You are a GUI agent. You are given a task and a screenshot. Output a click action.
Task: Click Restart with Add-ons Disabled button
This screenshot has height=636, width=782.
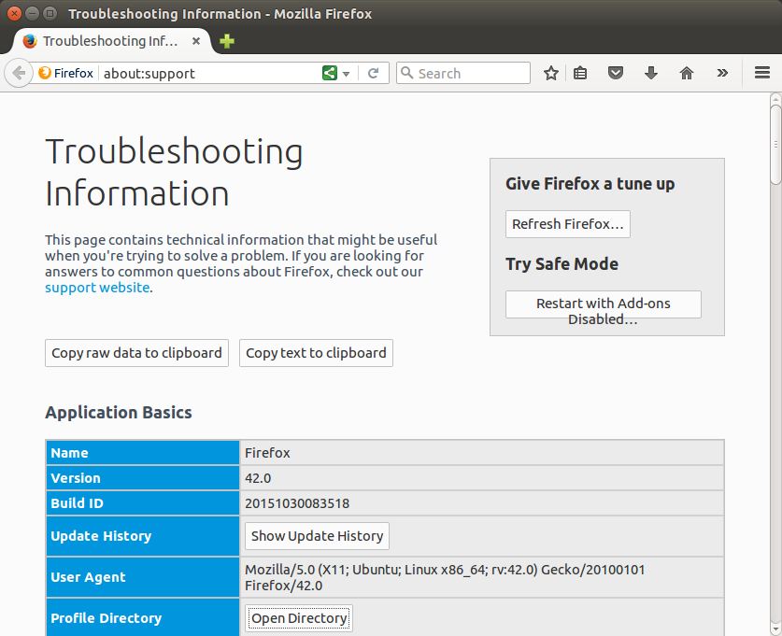click(x=603, y=304)
